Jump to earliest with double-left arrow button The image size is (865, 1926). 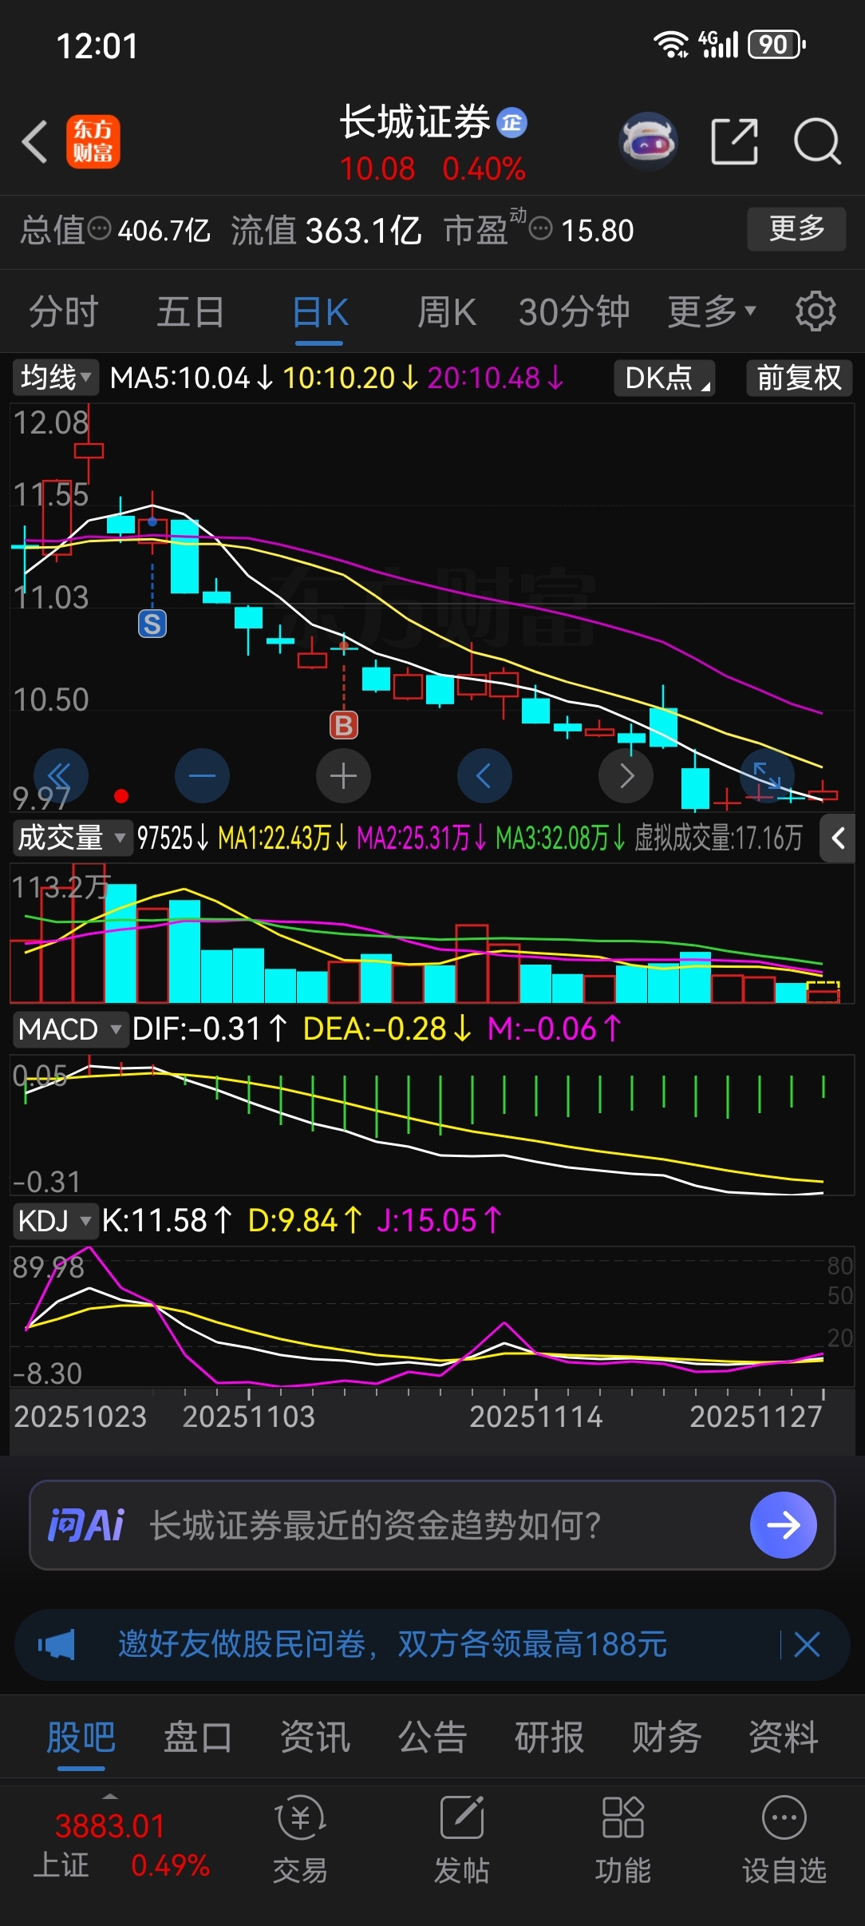[61, 775]
